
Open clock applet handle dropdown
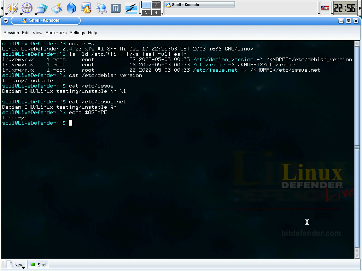tap(332, 14)
